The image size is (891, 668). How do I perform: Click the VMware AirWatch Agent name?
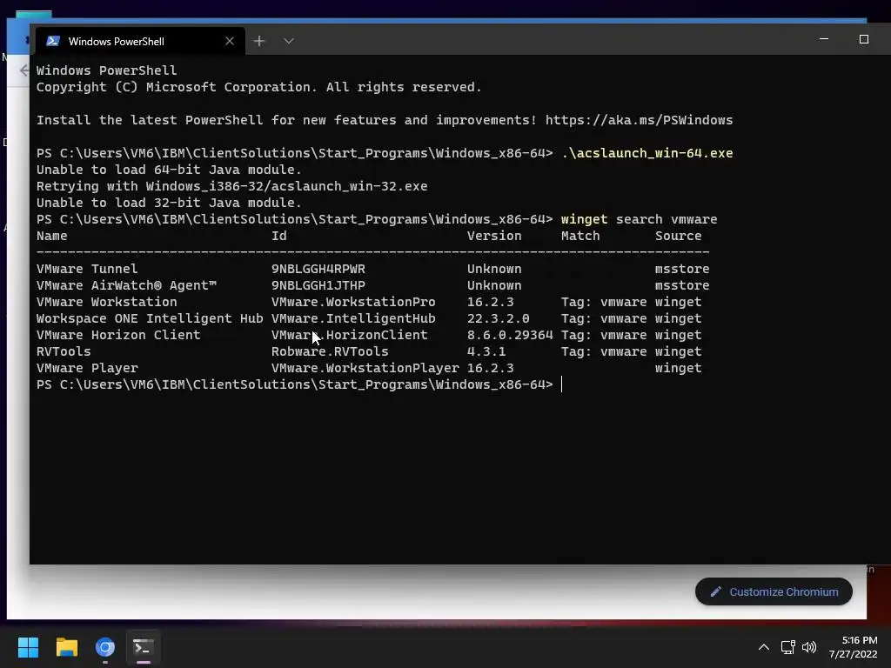tap(126, 285)
